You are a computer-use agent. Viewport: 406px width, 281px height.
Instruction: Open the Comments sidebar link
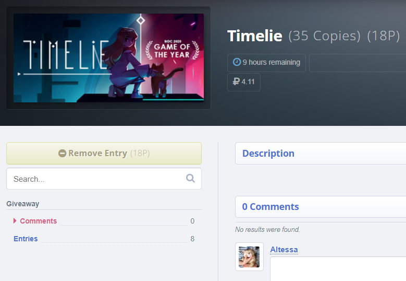pos(39,221)
